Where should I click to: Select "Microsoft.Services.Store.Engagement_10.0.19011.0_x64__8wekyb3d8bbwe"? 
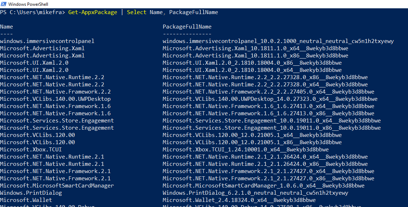pyautogui.click(x=272, y=121)
